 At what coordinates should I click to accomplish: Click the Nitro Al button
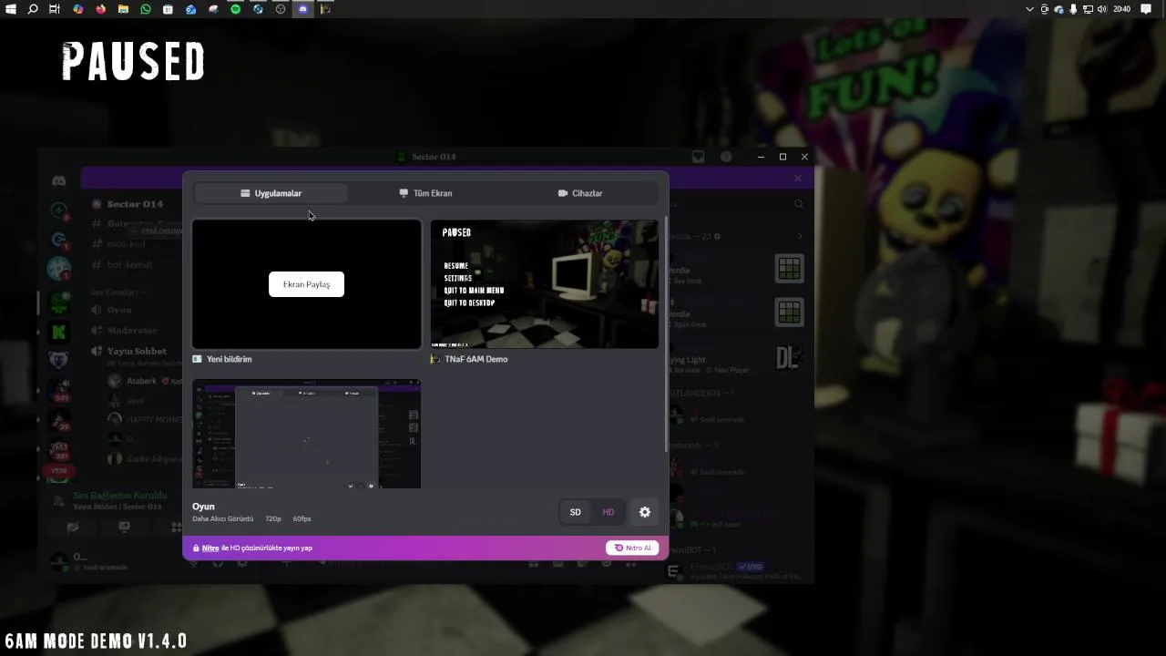tap(632, 548)
